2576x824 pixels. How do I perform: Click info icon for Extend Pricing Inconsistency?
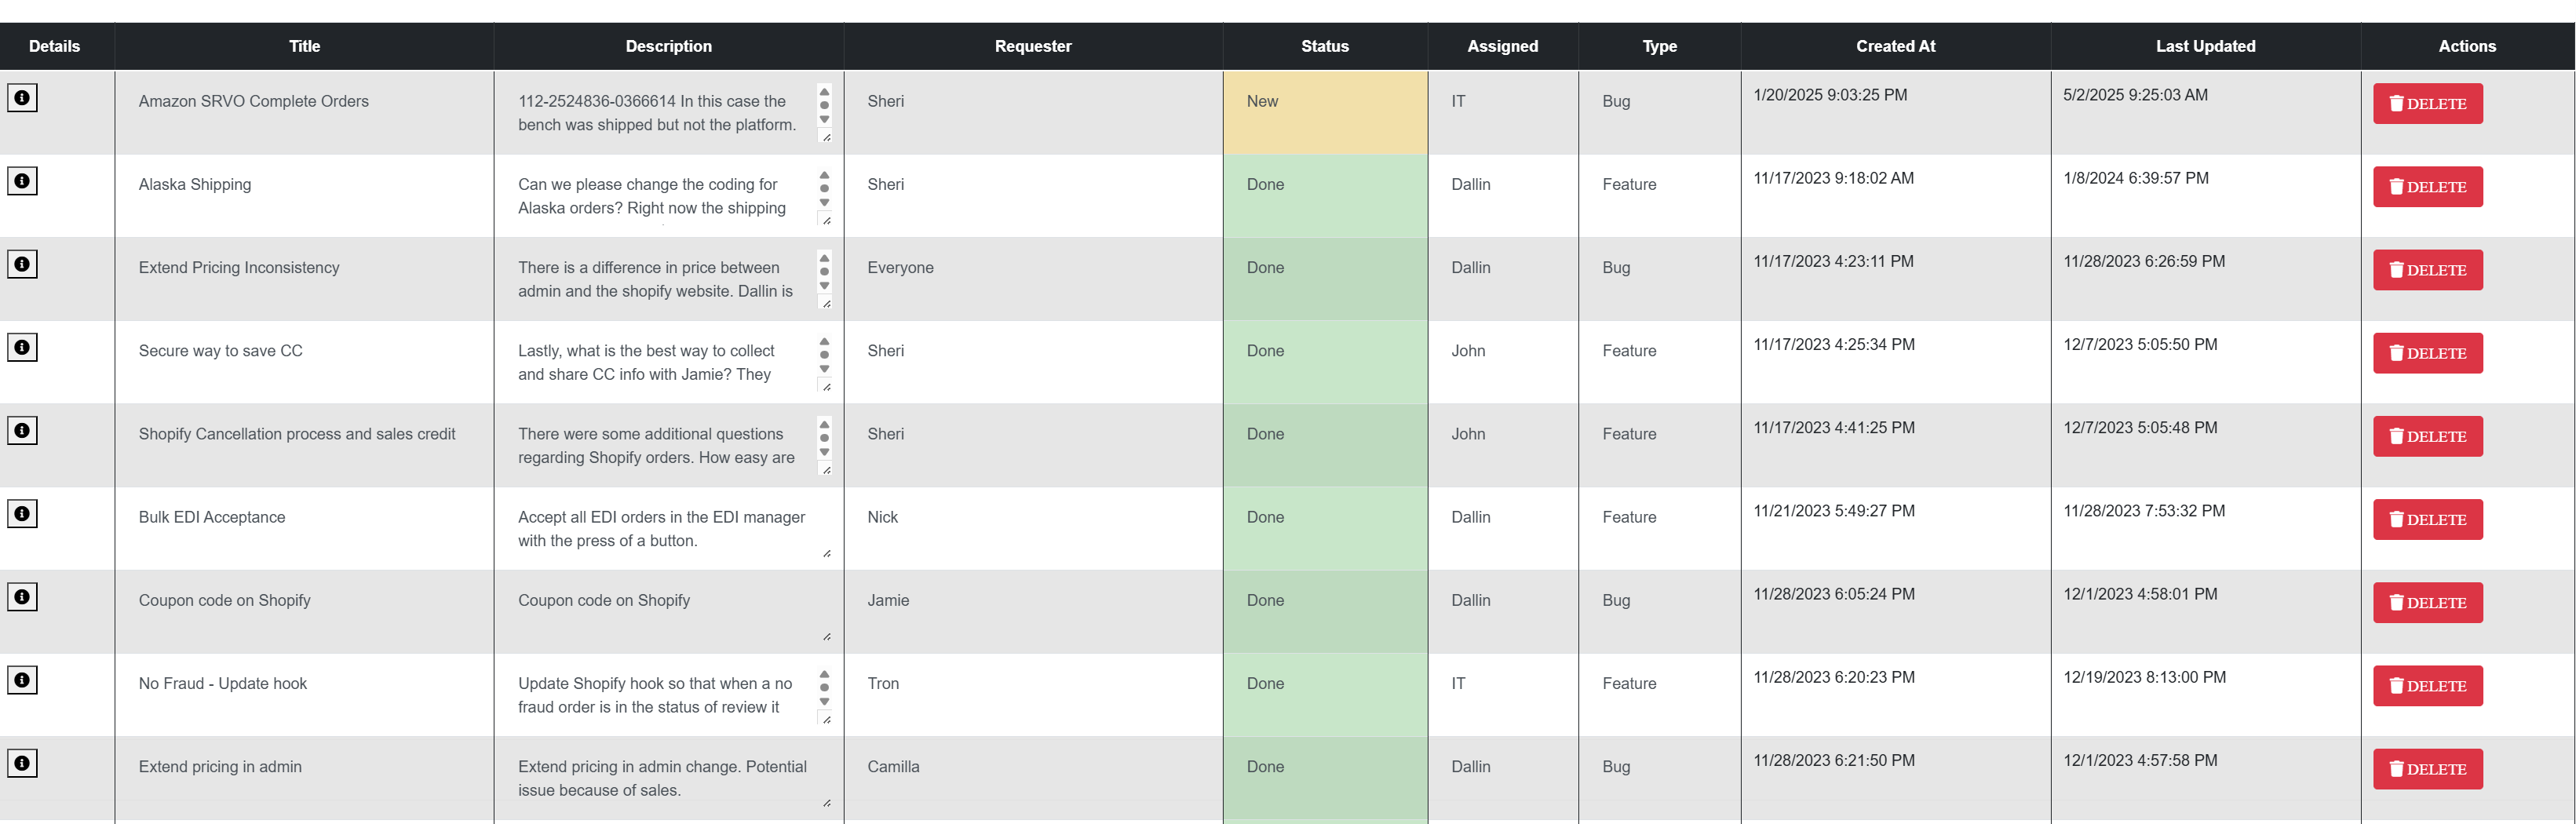tap(22, 264)
